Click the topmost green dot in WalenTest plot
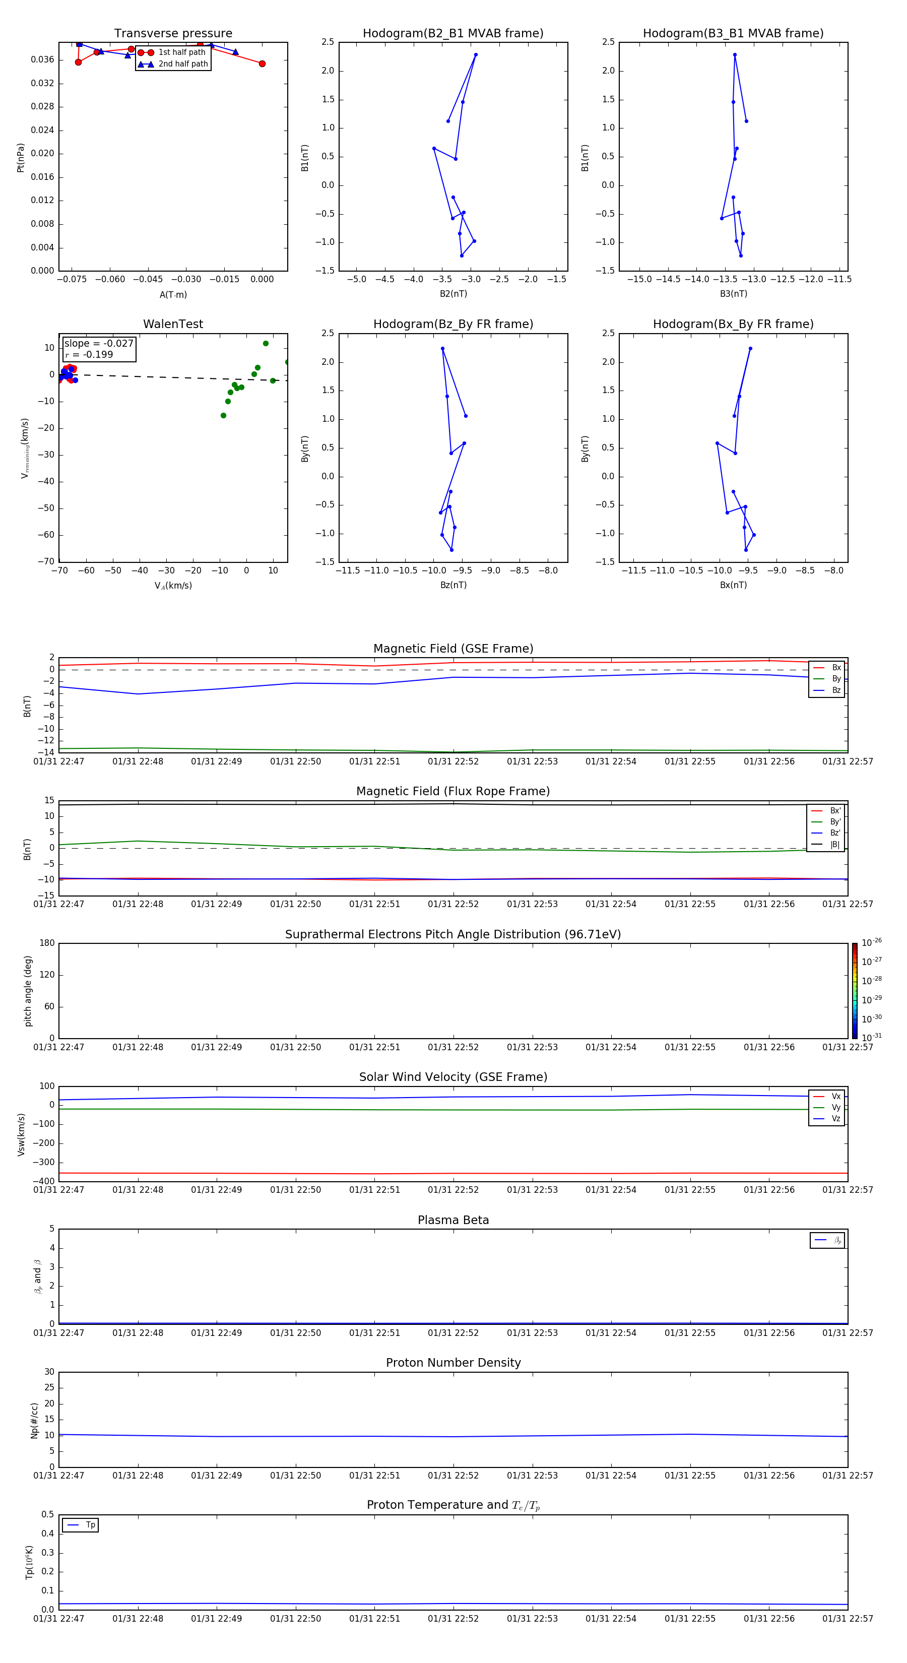Screen dimensions: 907x1663 266,344
